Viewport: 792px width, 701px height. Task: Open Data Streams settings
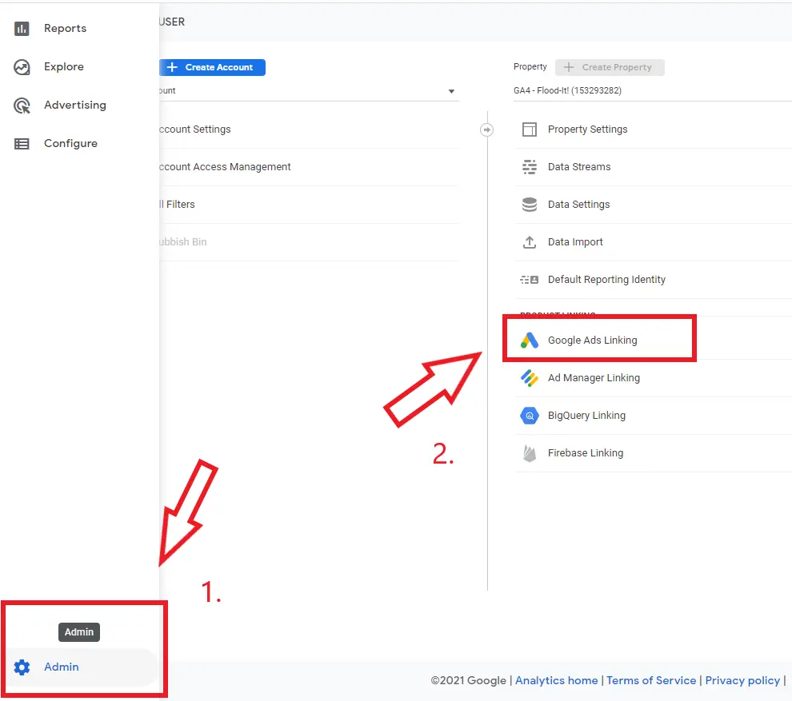(578, 166)
